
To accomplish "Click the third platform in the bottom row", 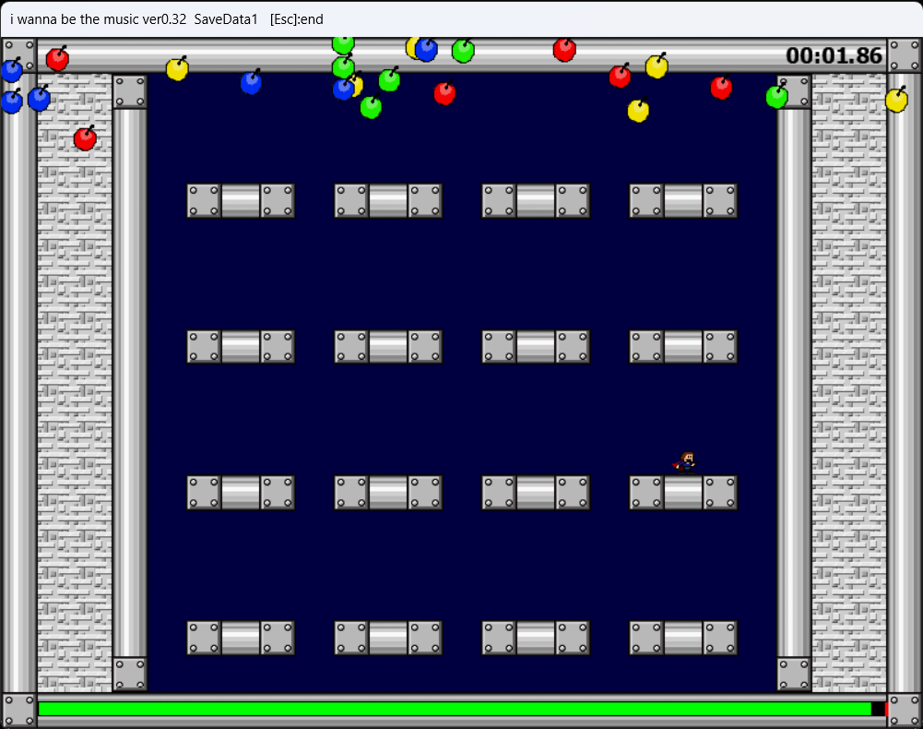I will (x=536, y=638).
